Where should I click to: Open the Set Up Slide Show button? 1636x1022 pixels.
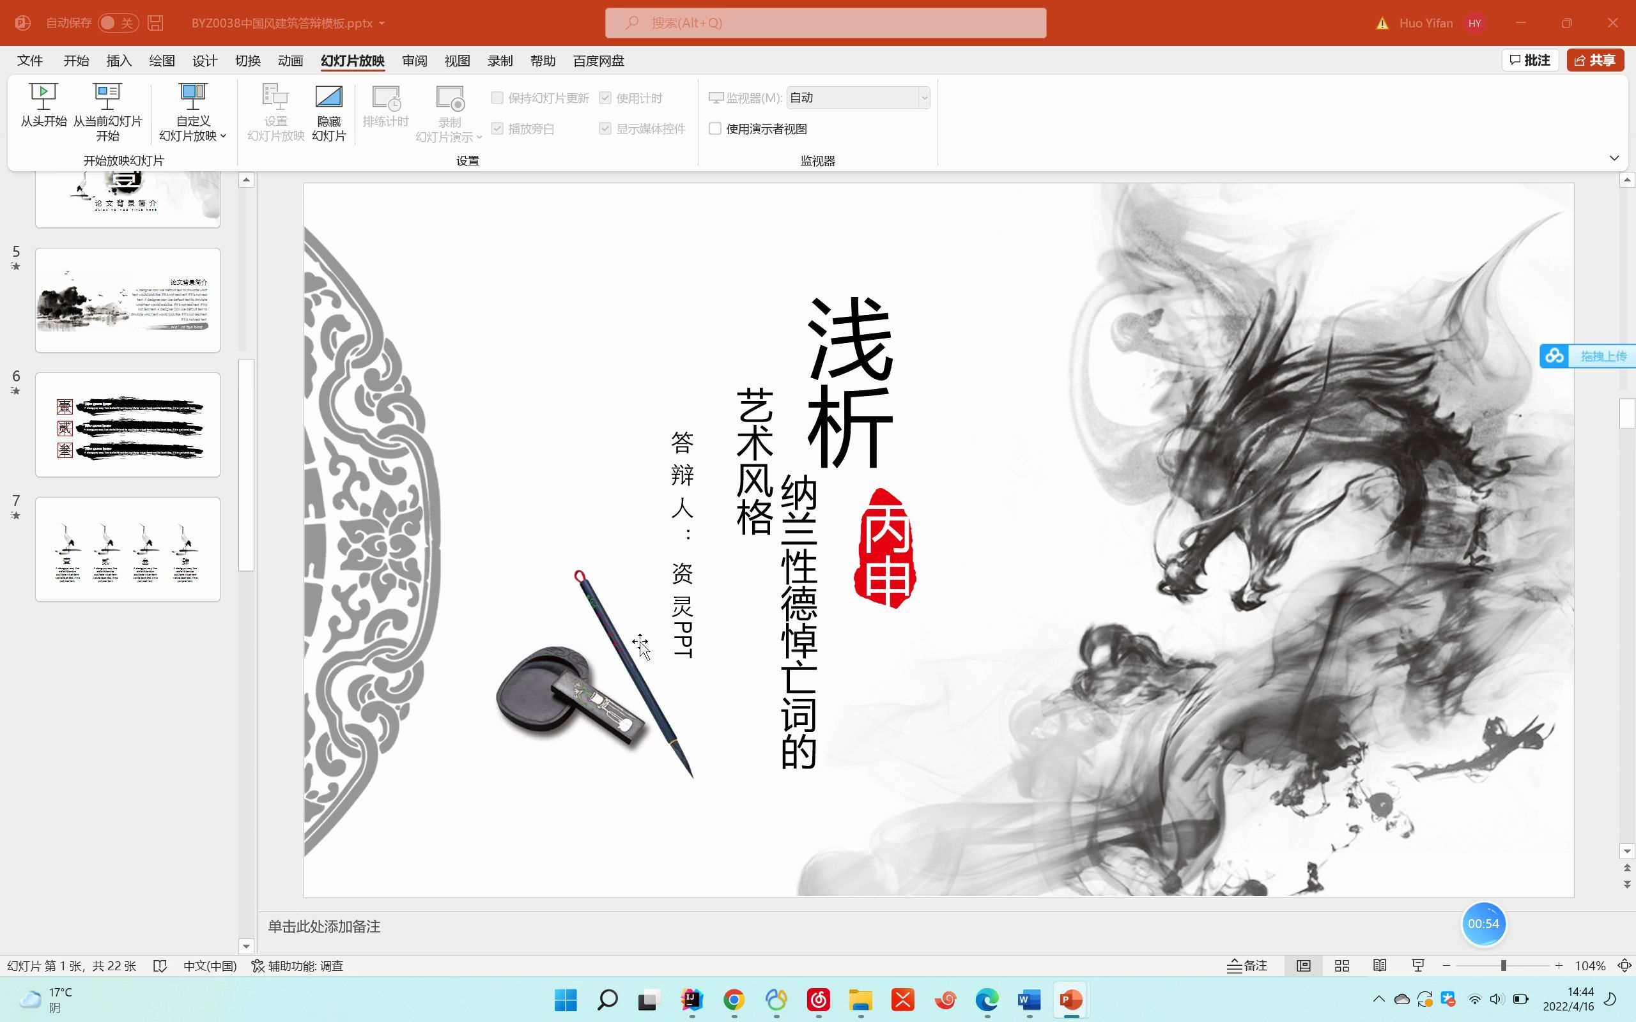(x=276, y=112)
